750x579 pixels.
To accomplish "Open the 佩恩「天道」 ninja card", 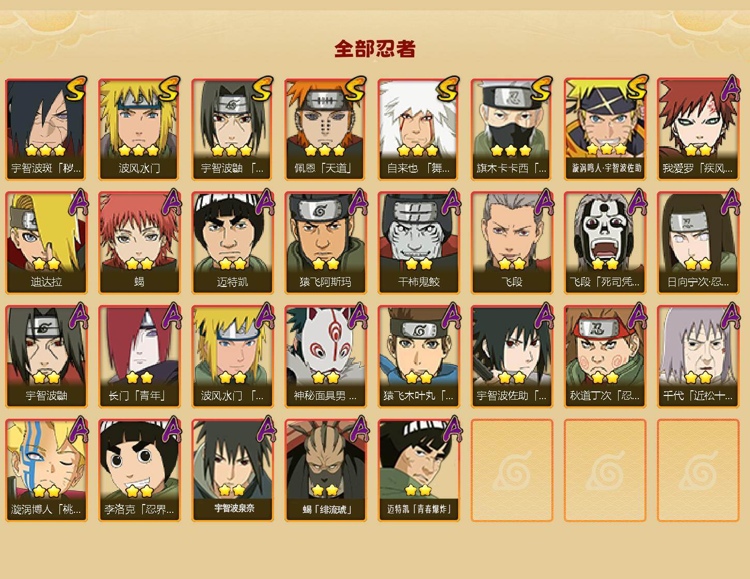I will tap(326, 129).
